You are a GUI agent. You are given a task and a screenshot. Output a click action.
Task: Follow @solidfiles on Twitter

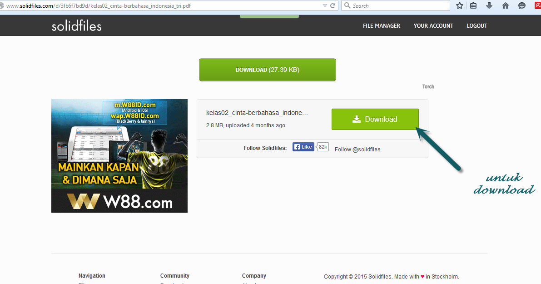coord(357,149)
